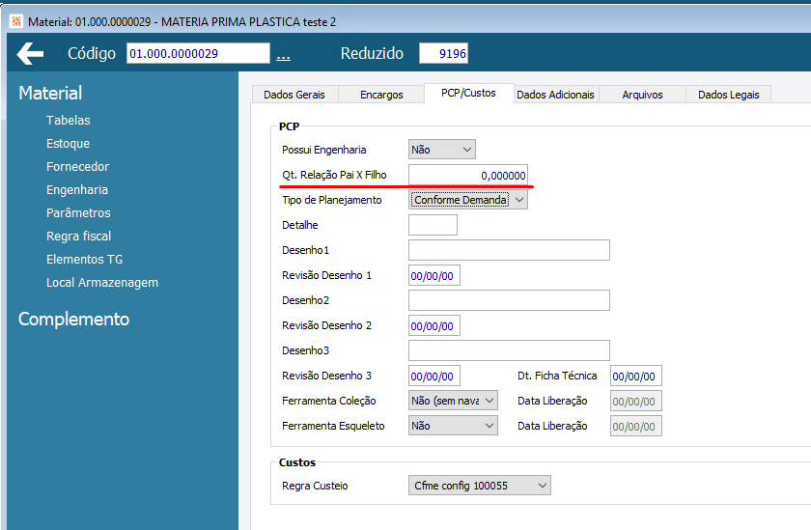
Task: Open the Elementos TG sidebar item
Action: coord(84,259)
